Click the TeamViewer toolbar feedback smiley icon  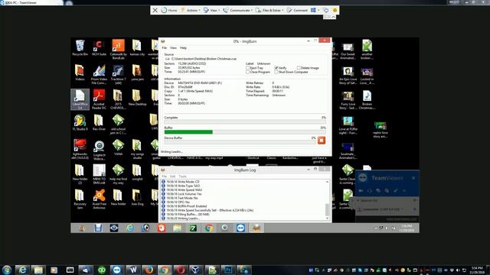pos(335,10)
